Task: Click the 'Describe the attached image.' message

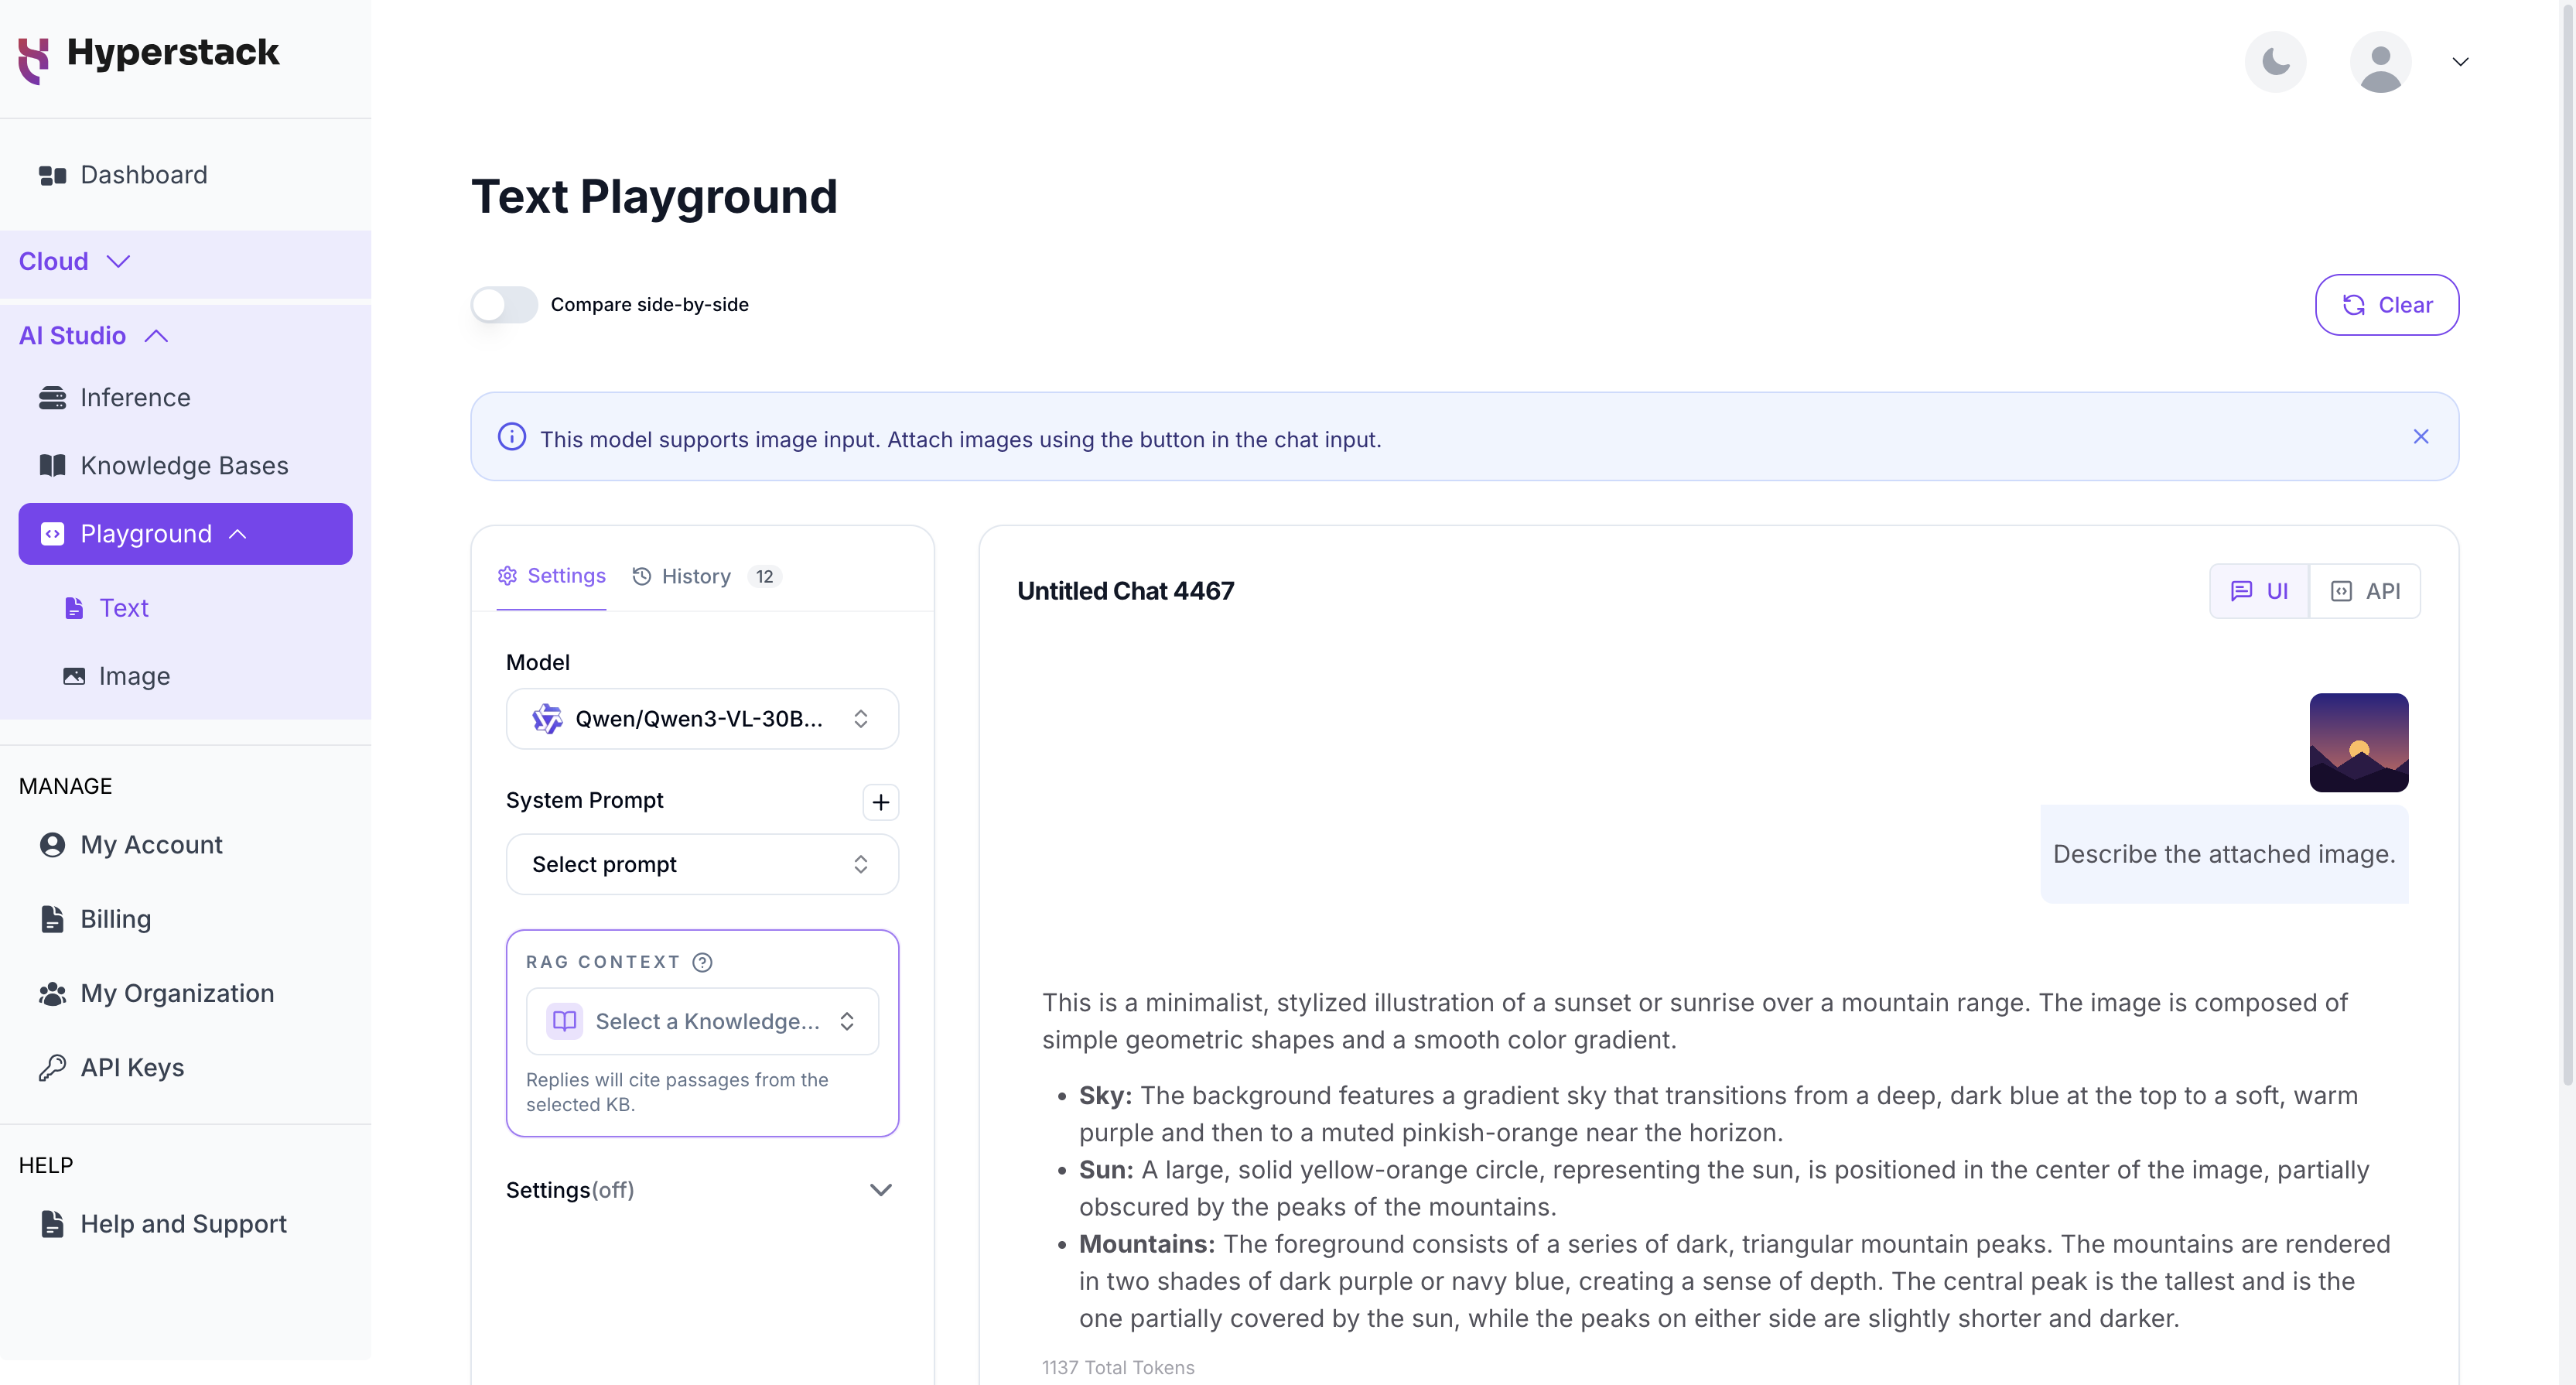Action: click(2223, 855)
